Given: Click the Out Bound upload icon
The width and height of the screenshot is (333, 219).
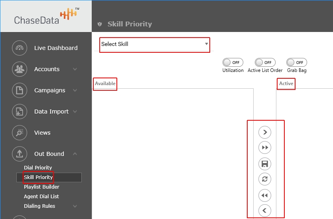Looking at the screenshot, I should 20,154.
